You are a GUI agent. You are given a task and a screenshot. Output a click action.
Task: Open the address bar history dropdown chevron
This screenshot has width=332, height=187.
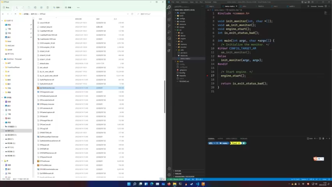point(128,14)
